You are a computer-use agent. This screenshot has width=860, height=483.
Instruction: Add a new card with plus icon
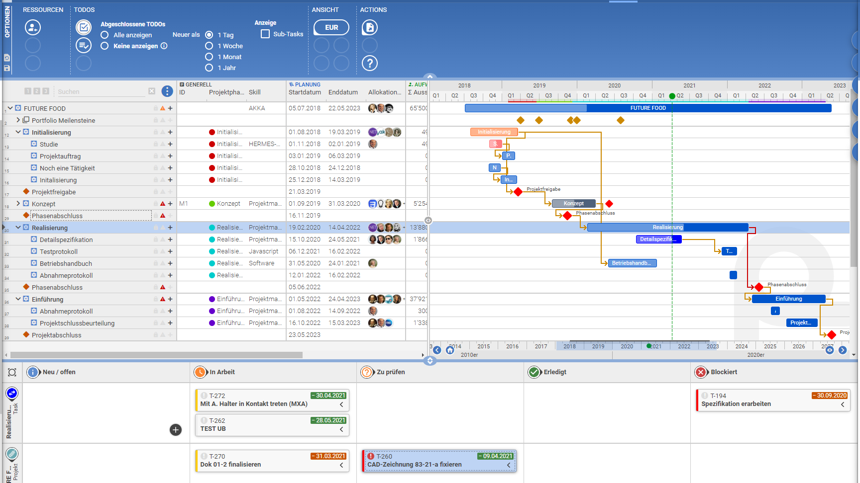coord(176,430)
